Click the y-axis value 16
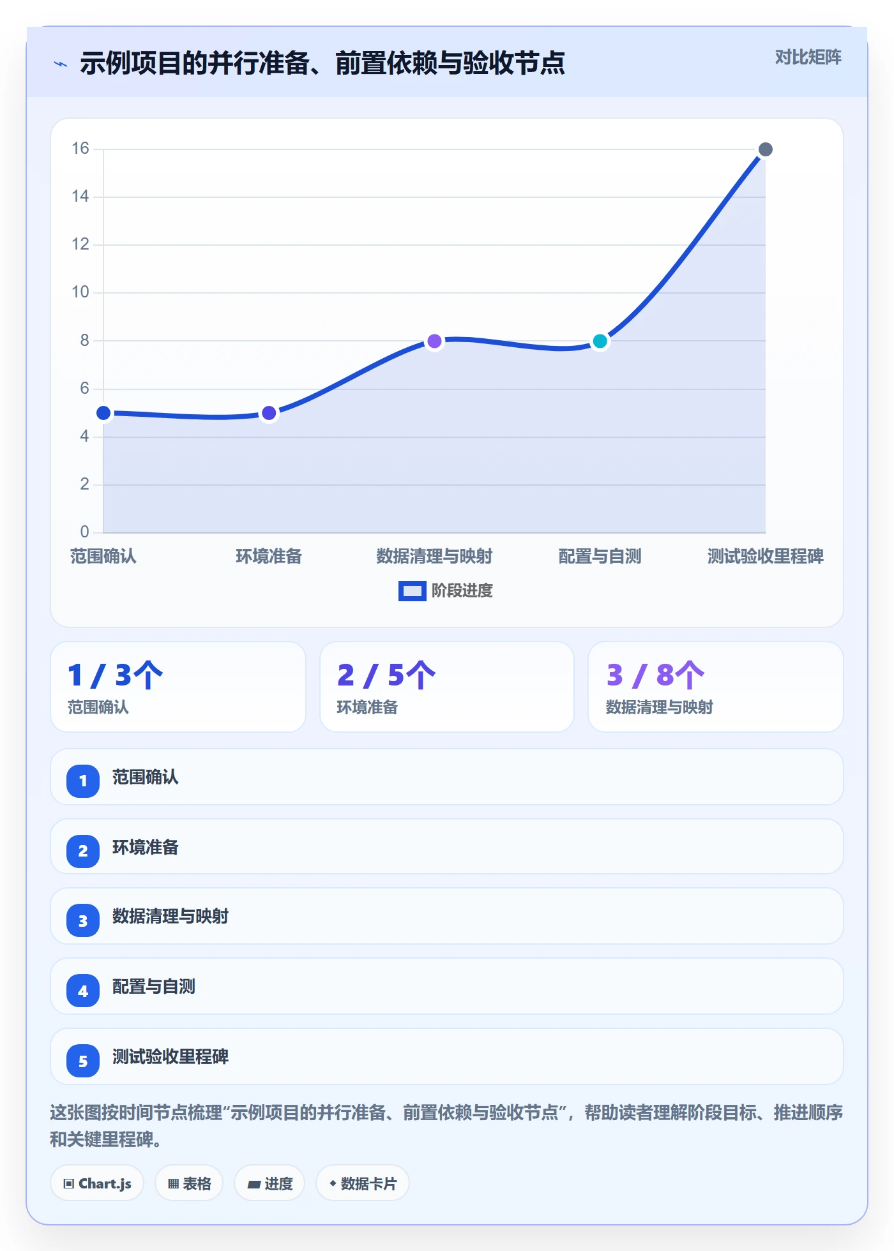 point(80,149)
